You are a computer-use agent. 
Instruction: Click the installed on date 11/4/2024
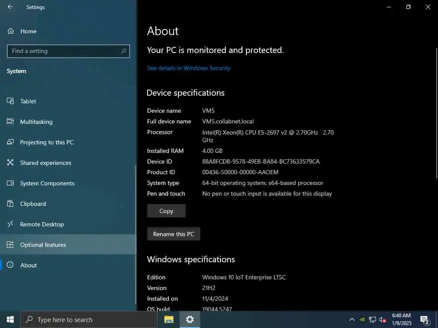215,299
